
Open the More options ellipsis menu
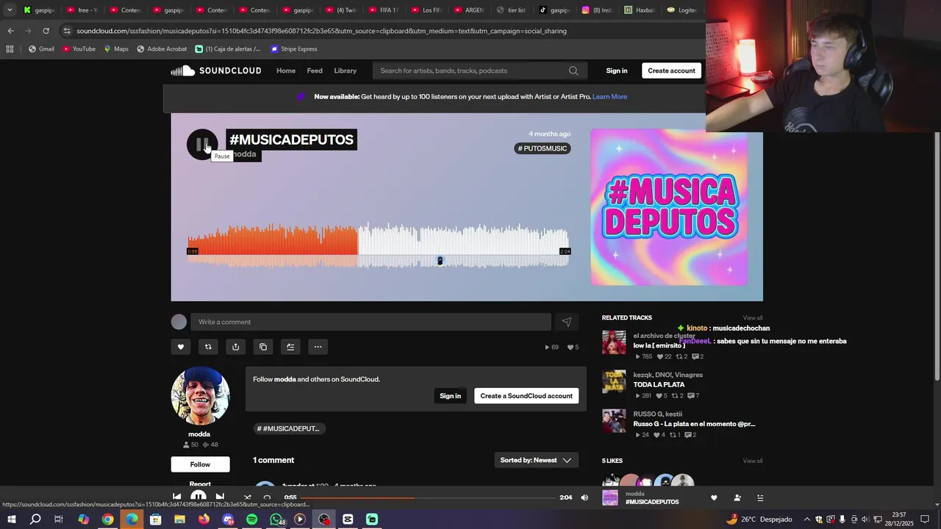click(x=318, y=347)
